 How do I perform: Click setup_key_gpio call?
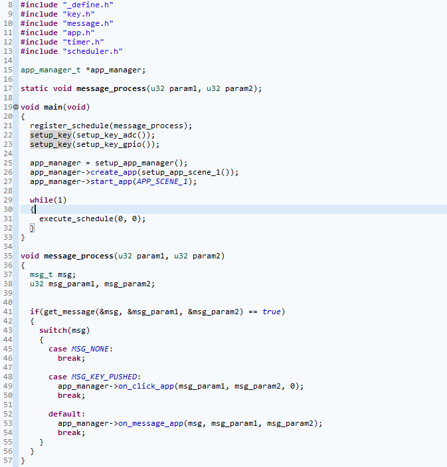tap(109, 144)
